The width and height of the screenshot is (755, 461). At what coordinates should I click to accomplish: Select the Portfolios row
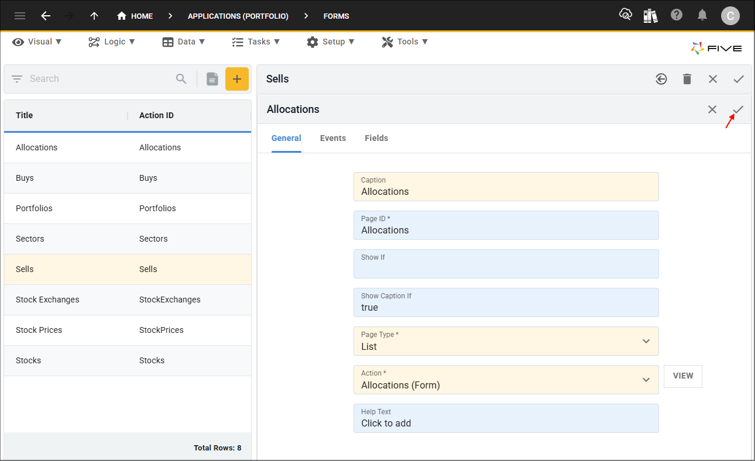click(x=128, y=208)
